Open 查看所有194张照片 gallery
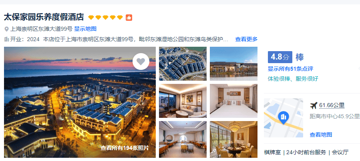Image resolution: width=360 pixels, height=161 pixels. tap(125, 148)
